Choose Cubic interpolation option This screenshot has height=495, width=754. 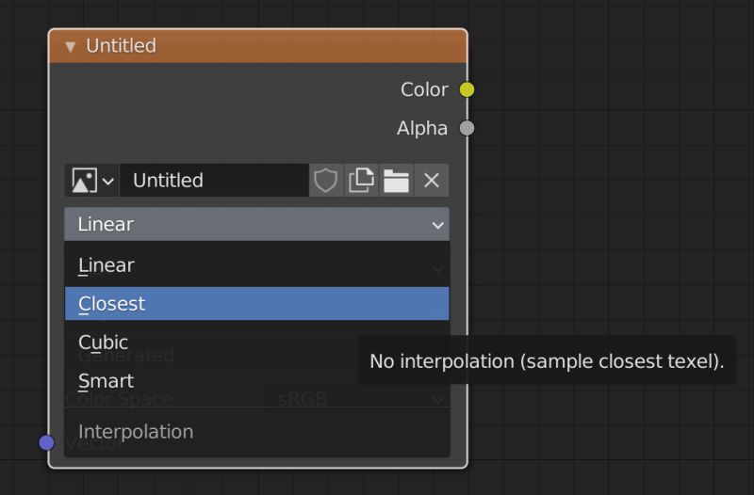click(256, 343)
